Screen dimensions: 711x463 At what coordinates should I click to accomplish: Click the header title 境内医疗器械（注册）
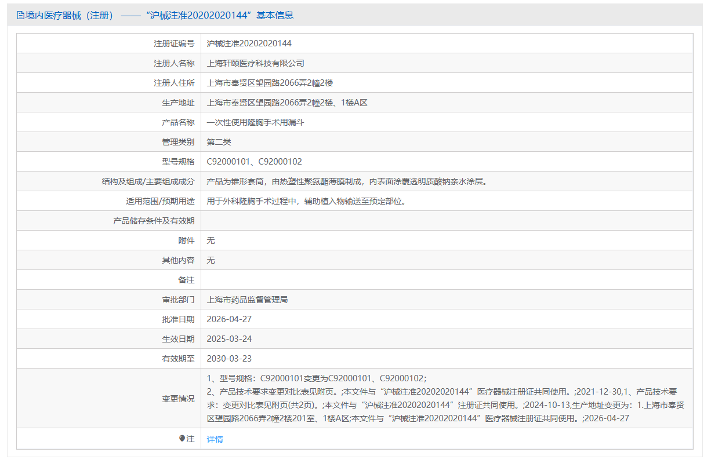tap(69, 16)
